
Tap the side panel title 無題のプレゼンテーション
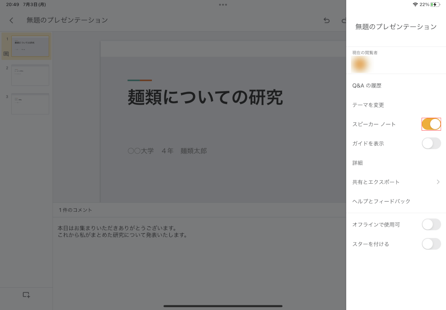tap(396, 27)
